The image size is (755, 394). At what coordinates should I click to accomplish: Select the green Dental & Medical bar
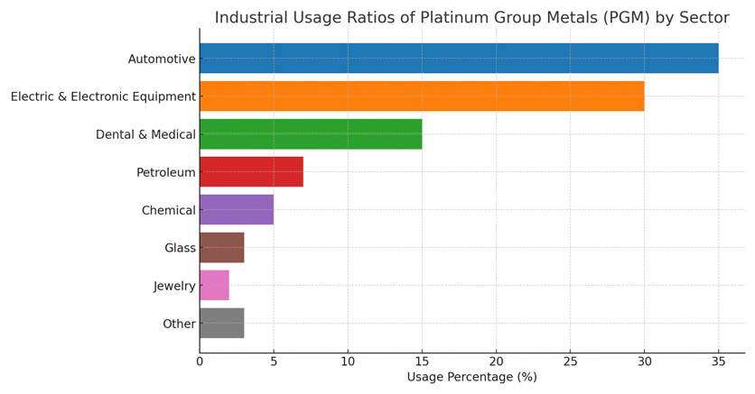pos(311,134)
